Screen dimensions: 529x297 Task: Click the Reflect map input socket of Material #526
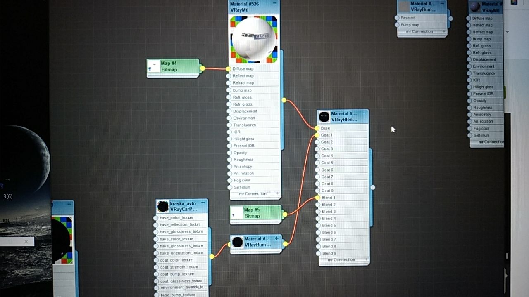(x=229, y=76)
